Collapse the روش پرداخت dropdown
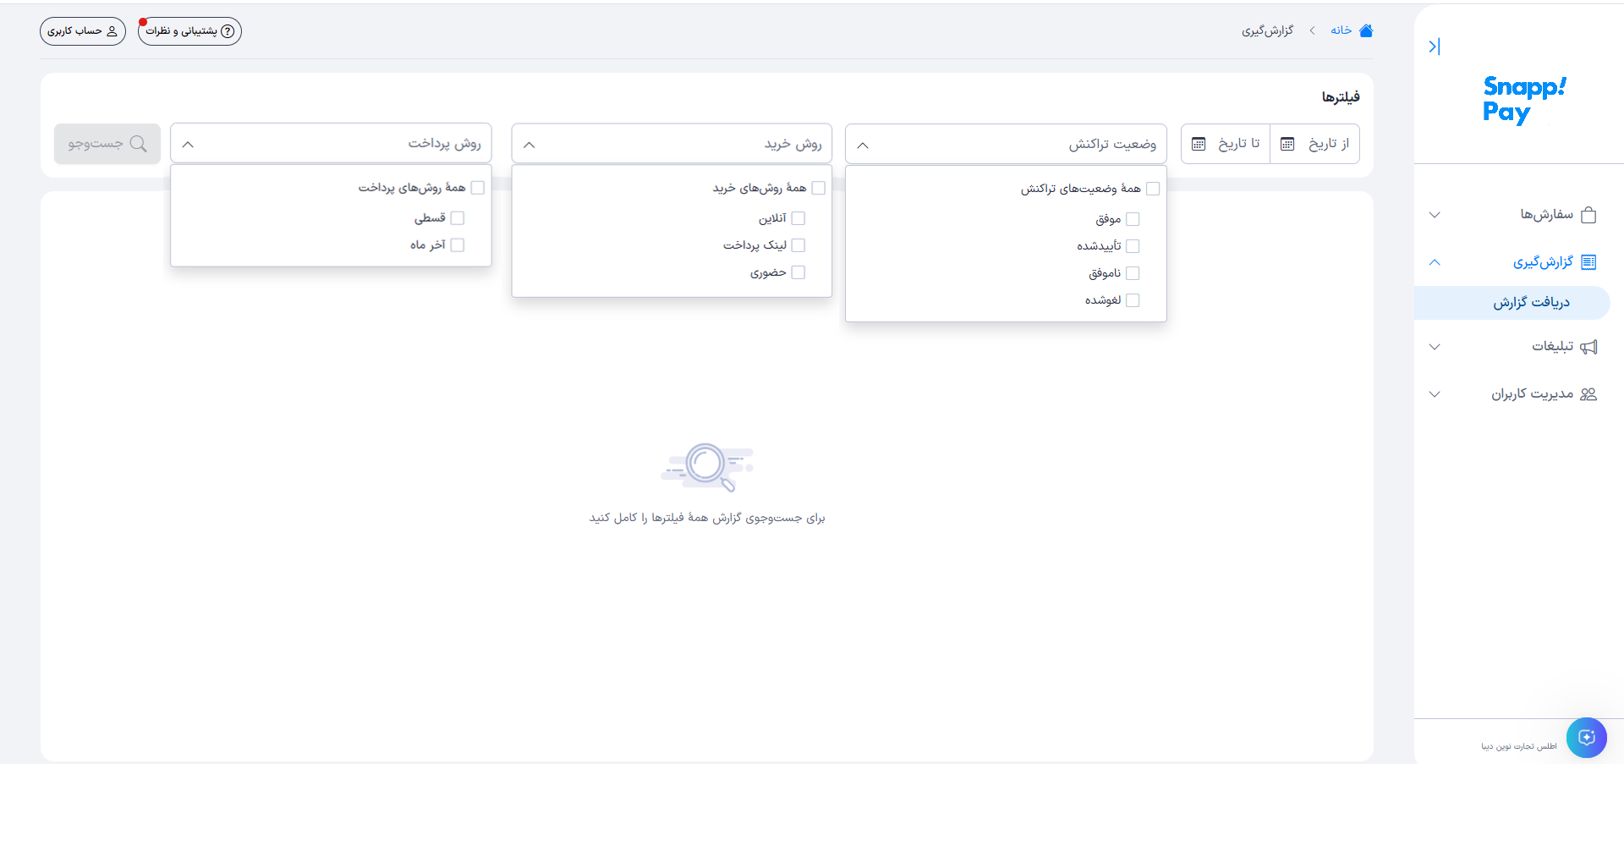 point(188,145)
